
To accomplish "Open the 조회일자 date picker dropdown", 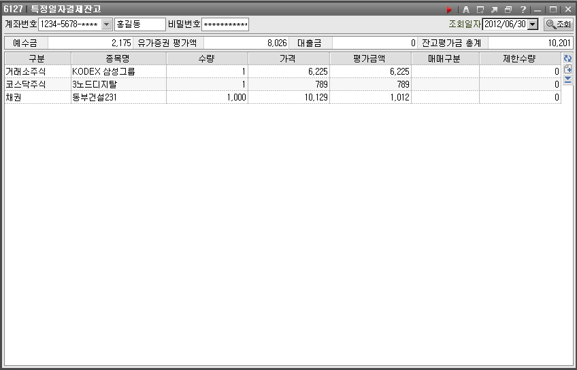I will (532, 24).
